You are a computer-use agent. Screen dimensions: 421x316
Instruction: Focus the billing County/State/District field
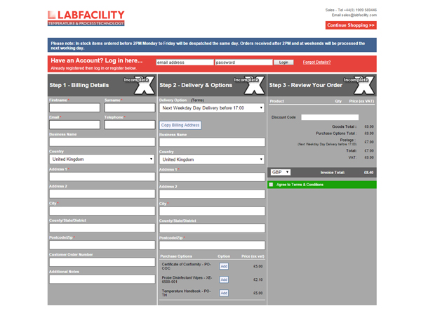(x=102, y=228)
